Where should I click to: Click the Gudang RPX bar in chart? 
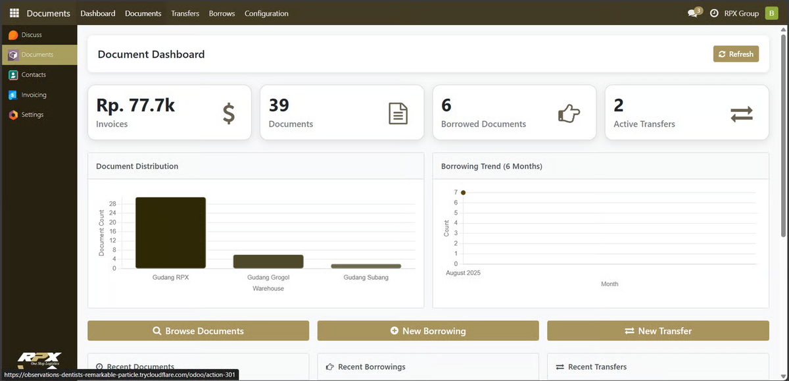pos(170,233)
